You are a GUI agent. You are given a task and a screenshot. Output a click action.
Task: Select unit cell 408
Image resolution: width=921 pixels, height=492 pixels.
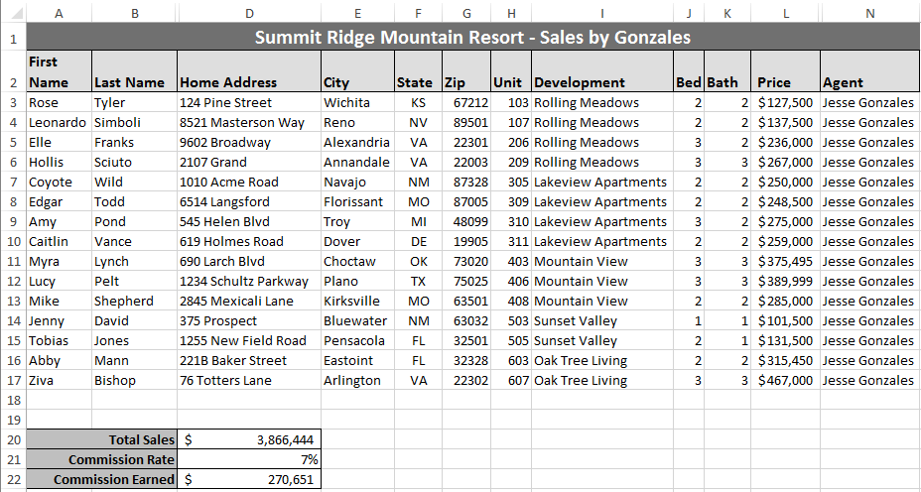511,302
